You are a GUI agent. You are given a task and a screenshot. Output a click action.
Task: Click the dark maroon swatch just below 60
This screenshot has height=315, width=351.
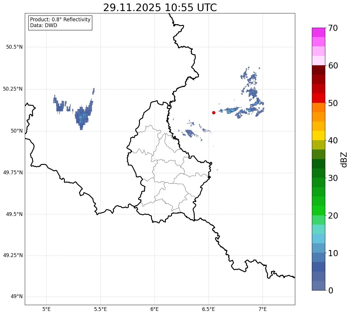(x=319, y=70)
